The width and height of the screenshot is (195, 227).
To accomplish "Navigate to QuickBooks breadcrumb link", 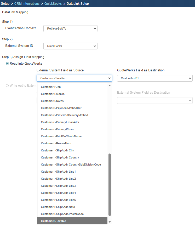I will pos(53,4).
